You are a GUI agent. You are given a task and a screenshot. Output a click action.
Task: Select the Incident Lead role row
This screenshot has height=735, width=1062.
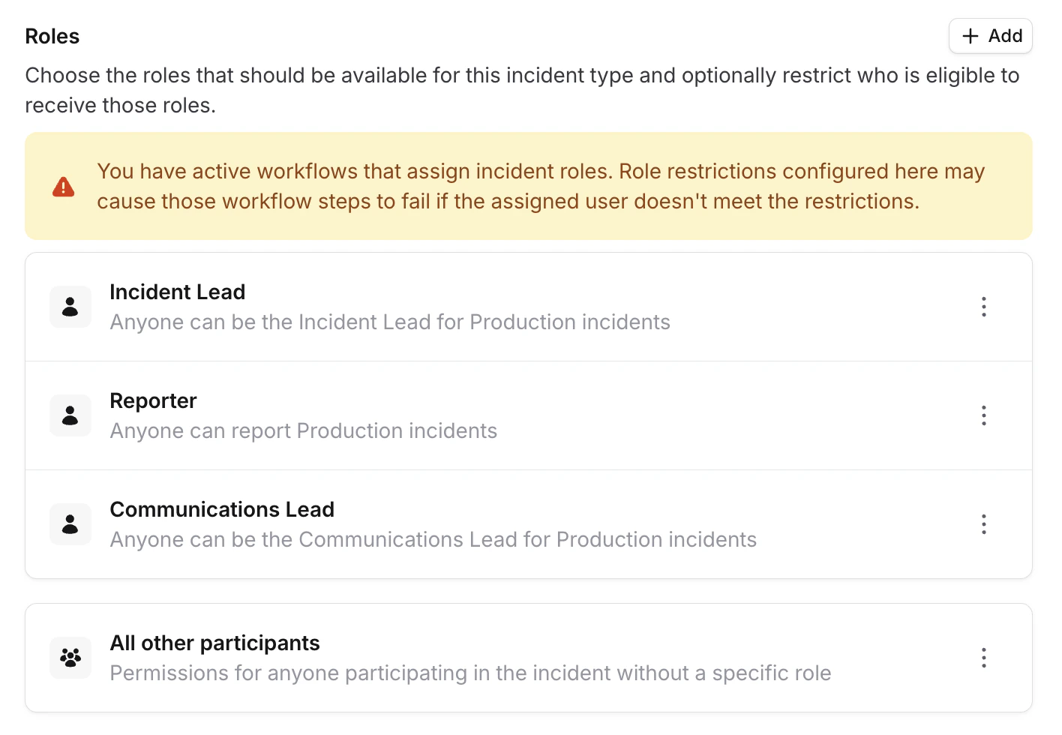(450, 307)
